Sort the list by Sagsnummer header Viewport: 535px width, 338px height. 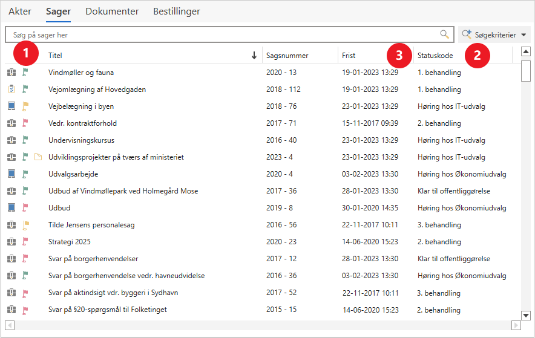[287, 56]
